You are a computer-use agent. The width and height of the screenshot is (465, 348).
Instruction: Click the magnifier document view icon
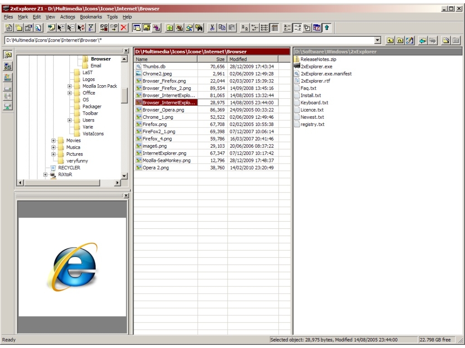(x=38, y=28)
